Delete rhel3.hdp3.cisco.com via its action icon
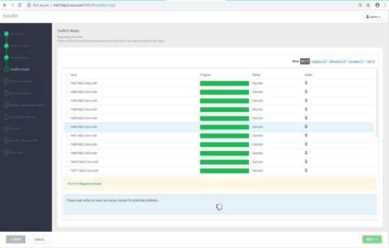The height and width of the screenshot is (248, 389). pyautogui.click(x=306, y=100)
